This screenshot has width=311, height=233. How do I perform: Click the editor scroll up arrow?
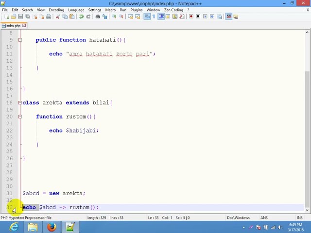(307, 33)
